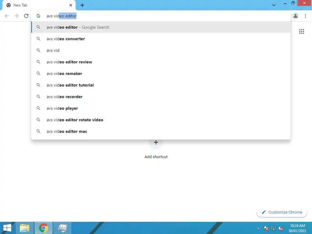This screenshot has height=234, width=312.
Task: Expand the tab search chevron
Action: [x=274, y=5]
